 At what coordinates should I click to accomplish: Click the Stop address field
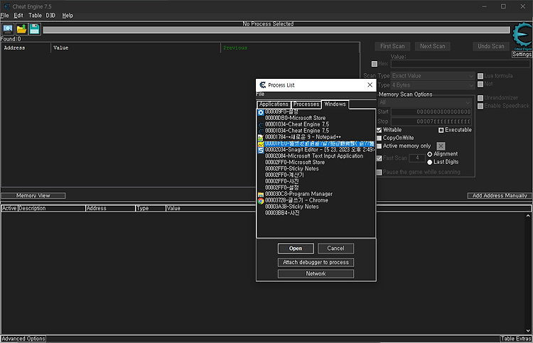tap(431, 121)
